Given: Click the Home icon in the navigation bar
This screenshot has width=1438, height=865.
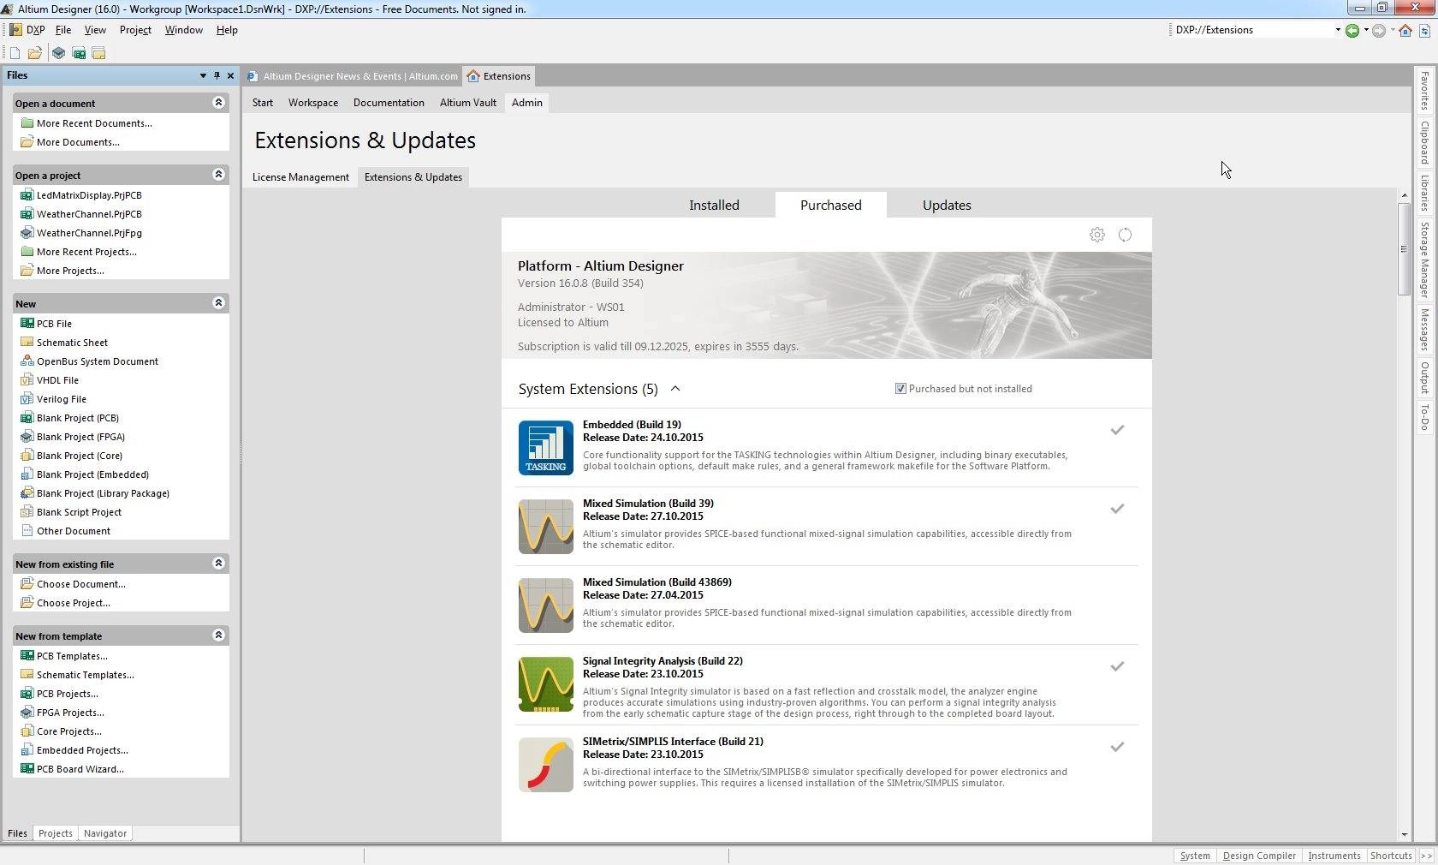Looking at the screenshot, I should [1405, 30].
